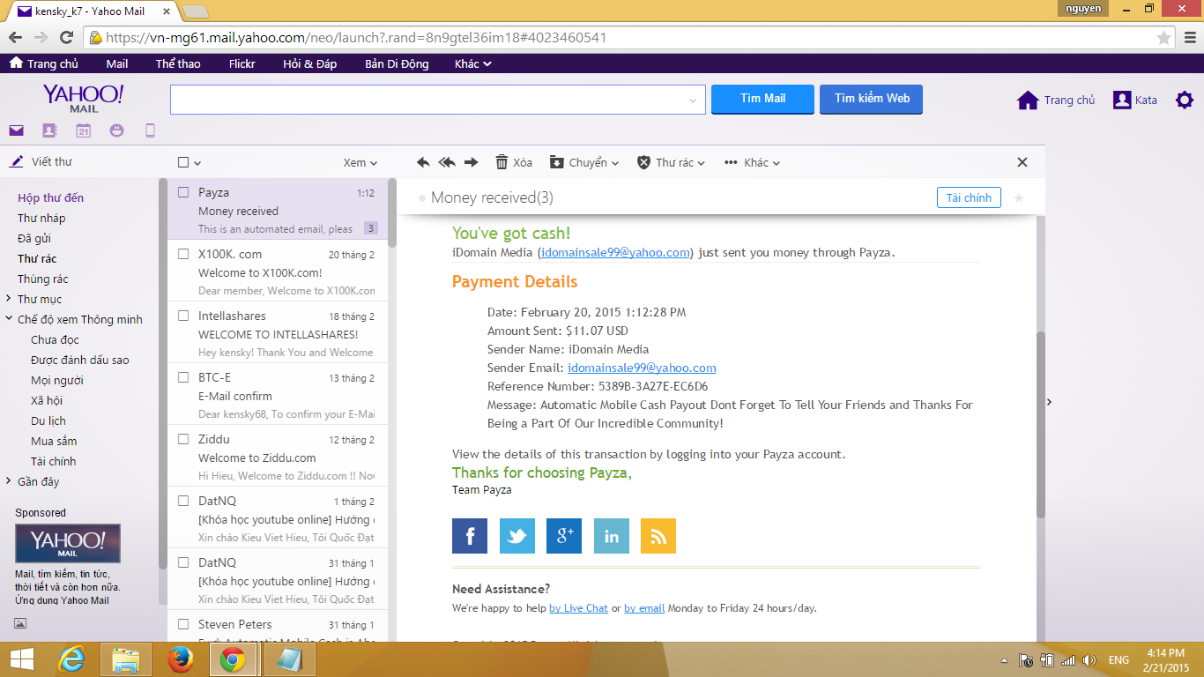
Task: Open Đã gửi sent folder
Action: (34, 238)
